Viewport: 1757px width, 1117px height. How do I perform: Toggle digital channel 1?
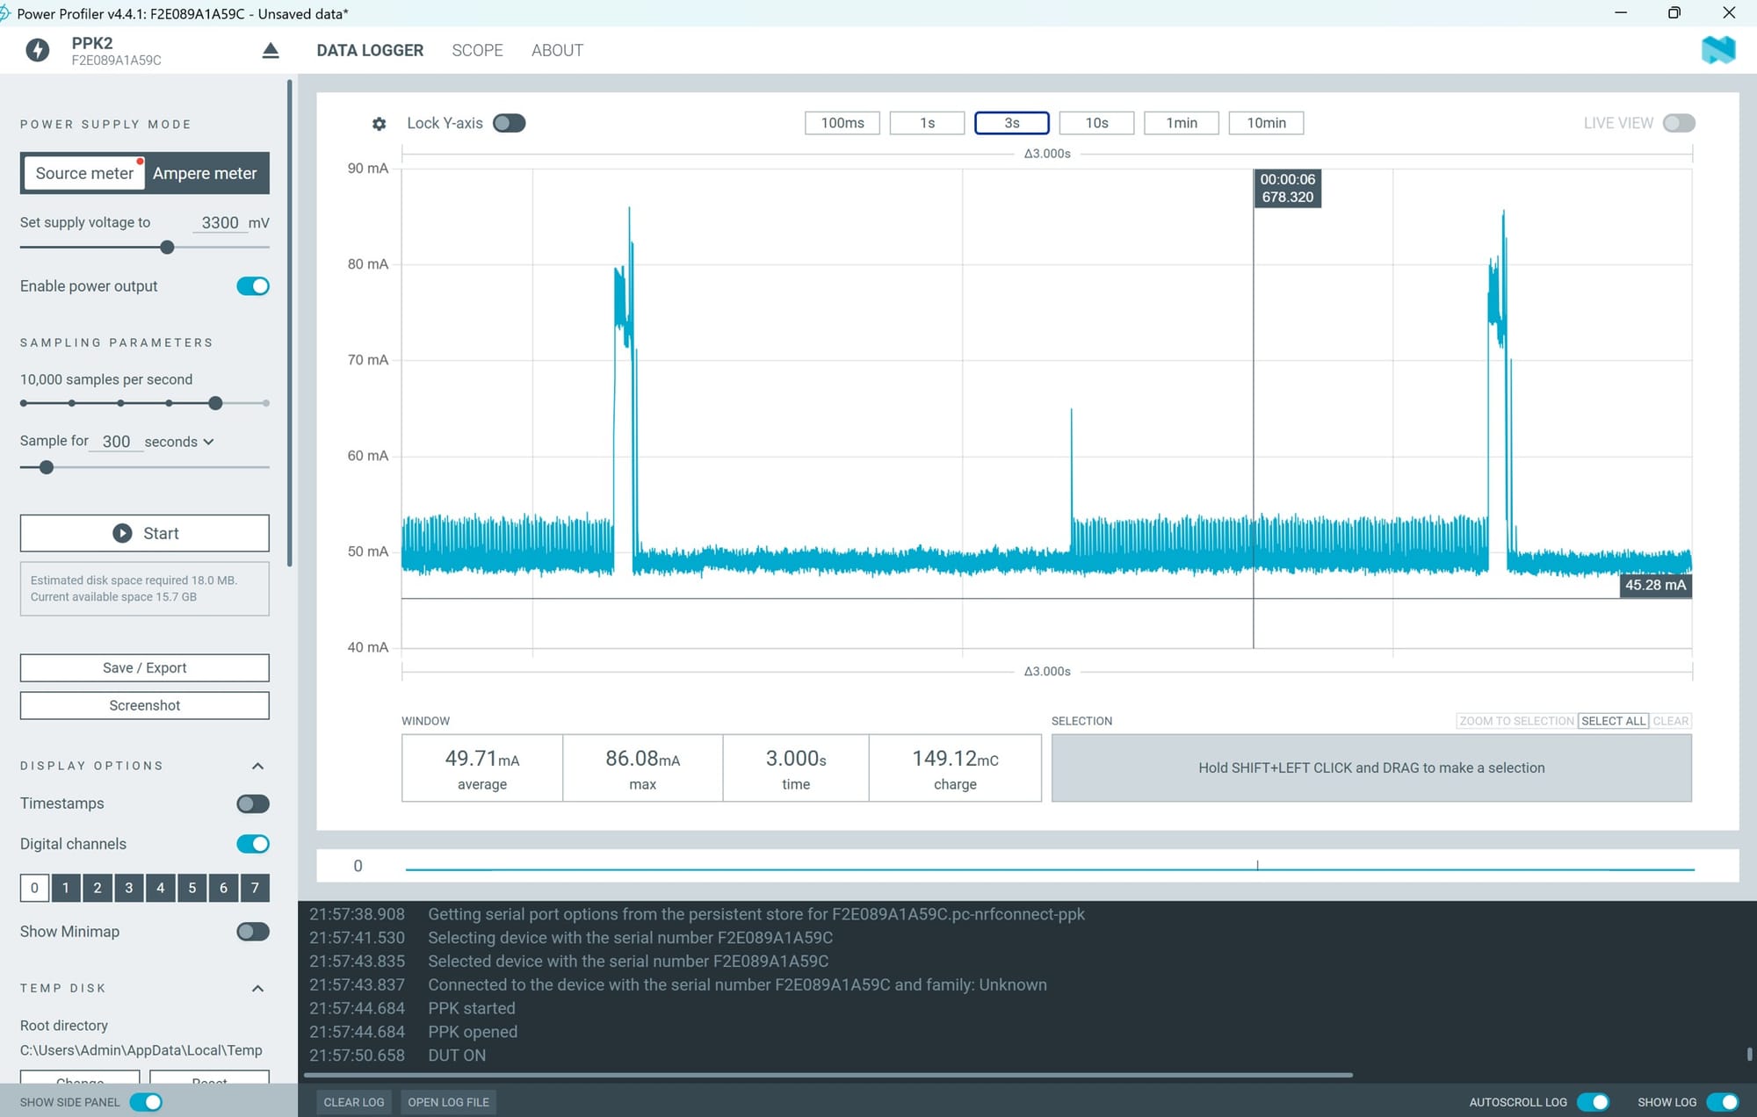(66, 888)
